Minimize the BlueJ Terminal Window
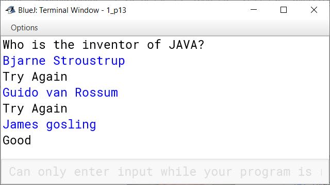The height and width of the screenshot is (185, 330). [254, 10]
